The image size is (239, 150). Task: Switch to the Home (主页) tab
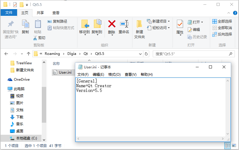click(x=25, y=13)
